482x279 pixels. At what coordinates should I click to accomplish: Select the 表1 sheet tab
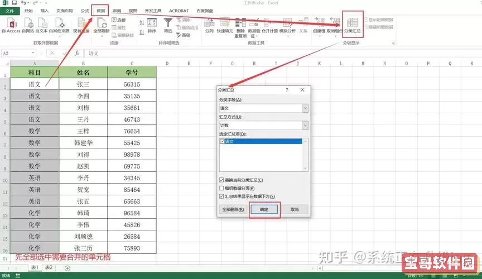35,268
